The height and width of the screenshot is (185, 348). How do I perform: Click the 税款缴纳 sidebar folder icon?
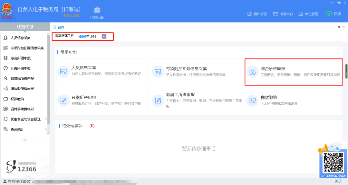pos(5,99)
